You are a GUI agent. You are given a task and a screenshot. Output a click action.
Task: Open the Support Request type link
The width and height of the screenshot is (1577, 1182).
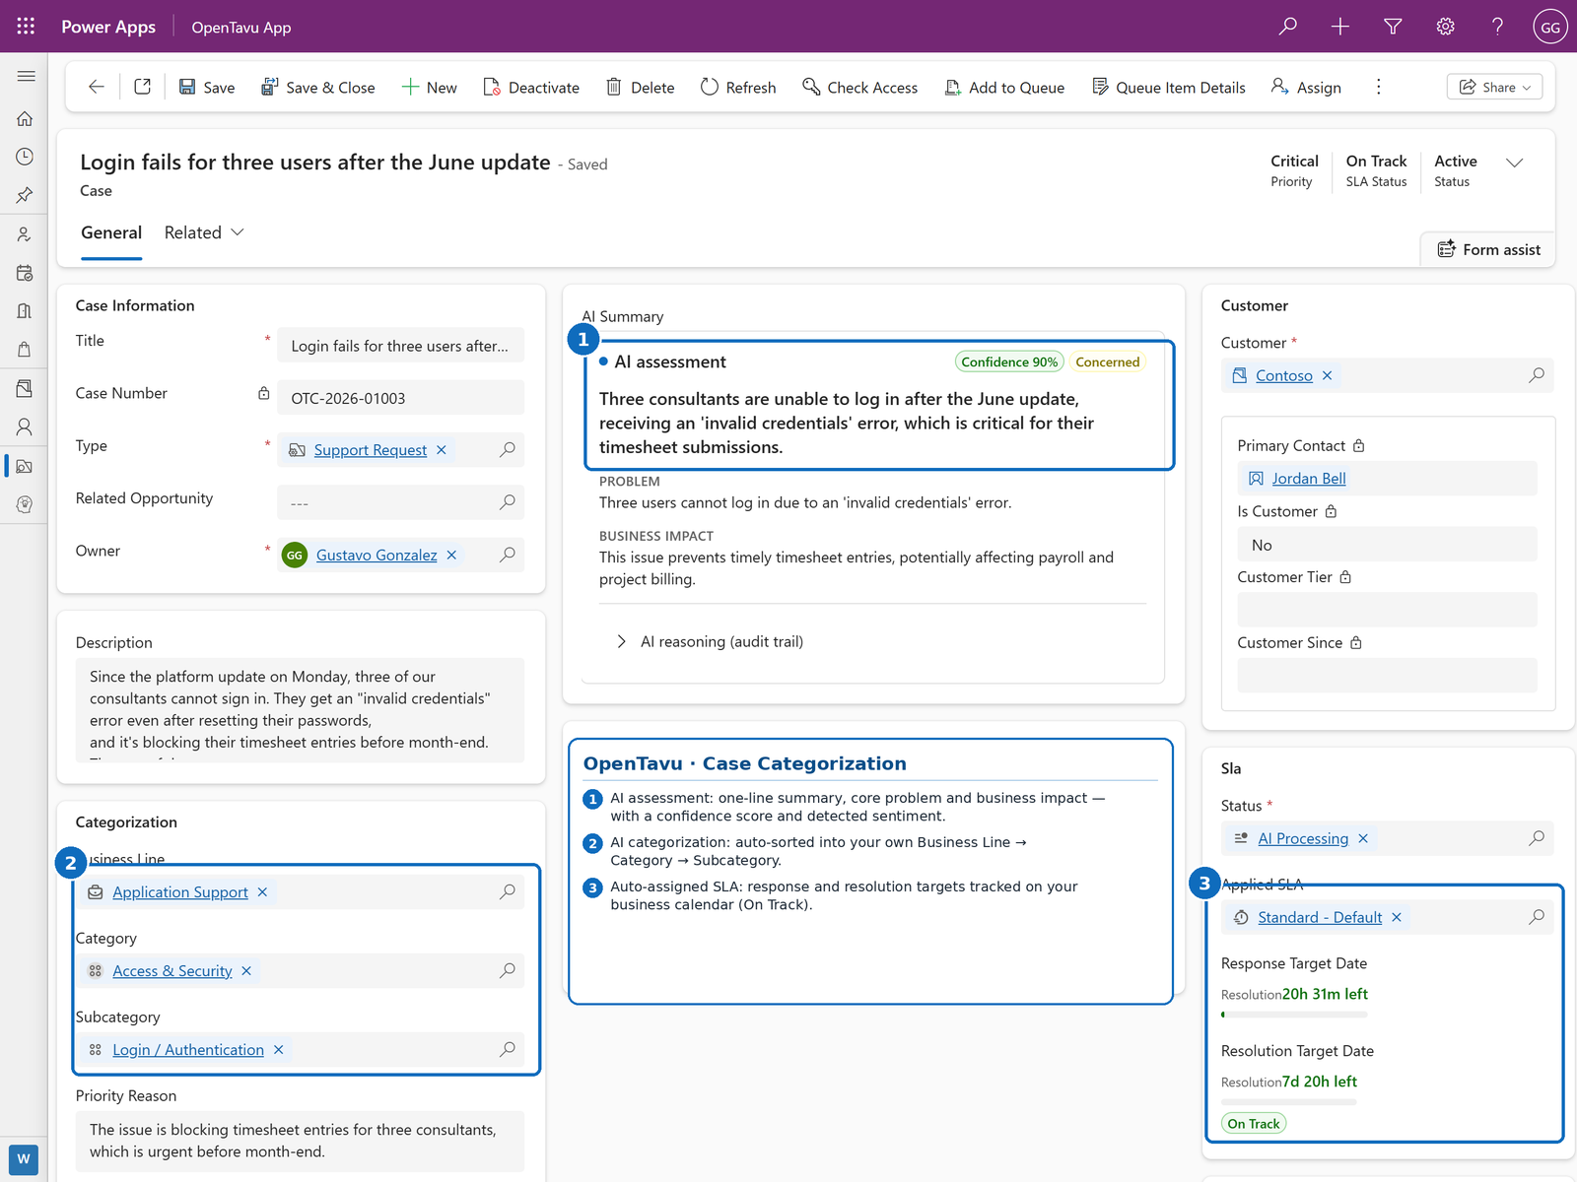point(370,450)
